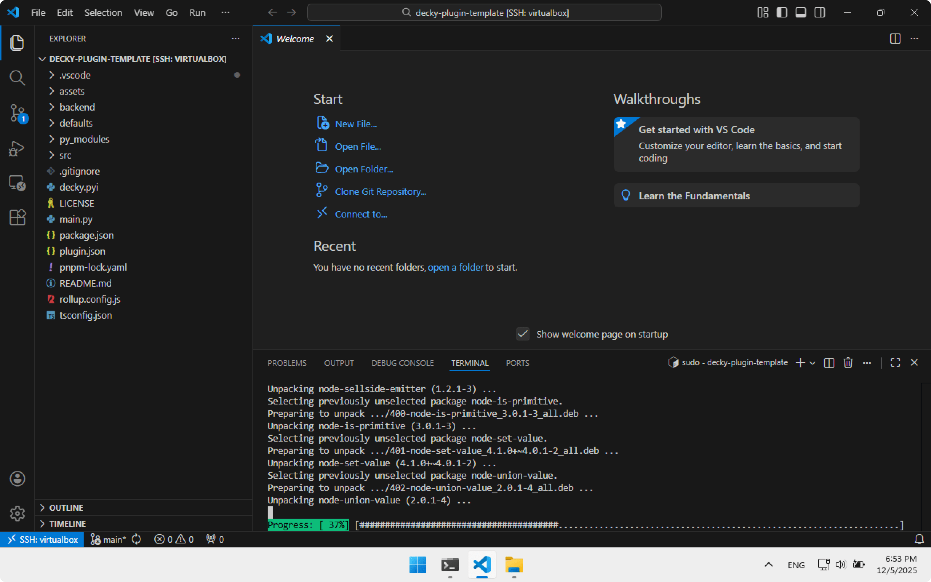Screen dimensions: 931x582
Task: Toggle the primary side bar layout button
Action: point(781,13)
